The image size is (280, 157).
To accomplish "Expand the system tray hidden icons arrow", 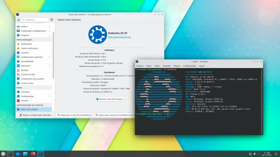I will (x=259, y=154).
